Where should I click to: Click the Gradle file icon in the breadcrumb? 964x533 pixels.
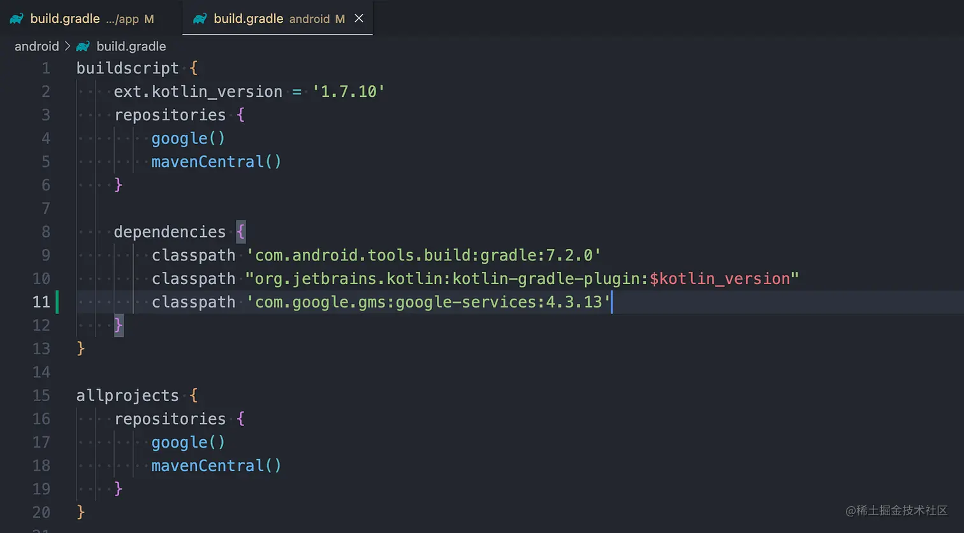tap(83, 46)
